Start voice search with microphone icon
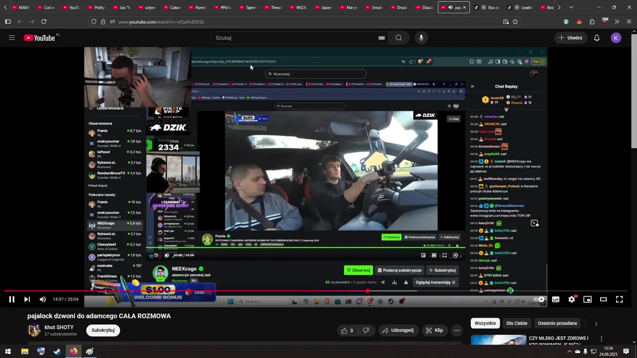This screenshot has width=637, height=358. click(422, 38)
